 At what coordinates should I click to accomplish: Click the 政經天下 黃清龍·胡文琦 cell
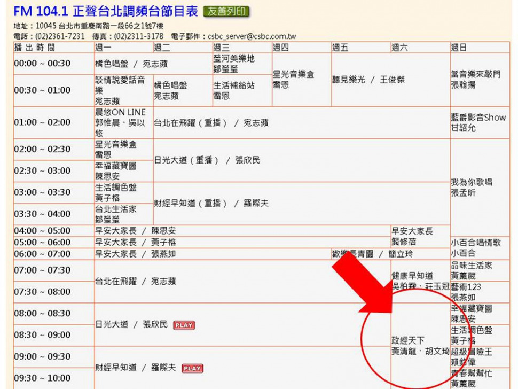click(x=421, y=346)
